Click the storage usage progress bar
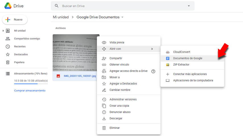This screenshot has height=136, width=243. pyautogui.click(x=31, y=84)
